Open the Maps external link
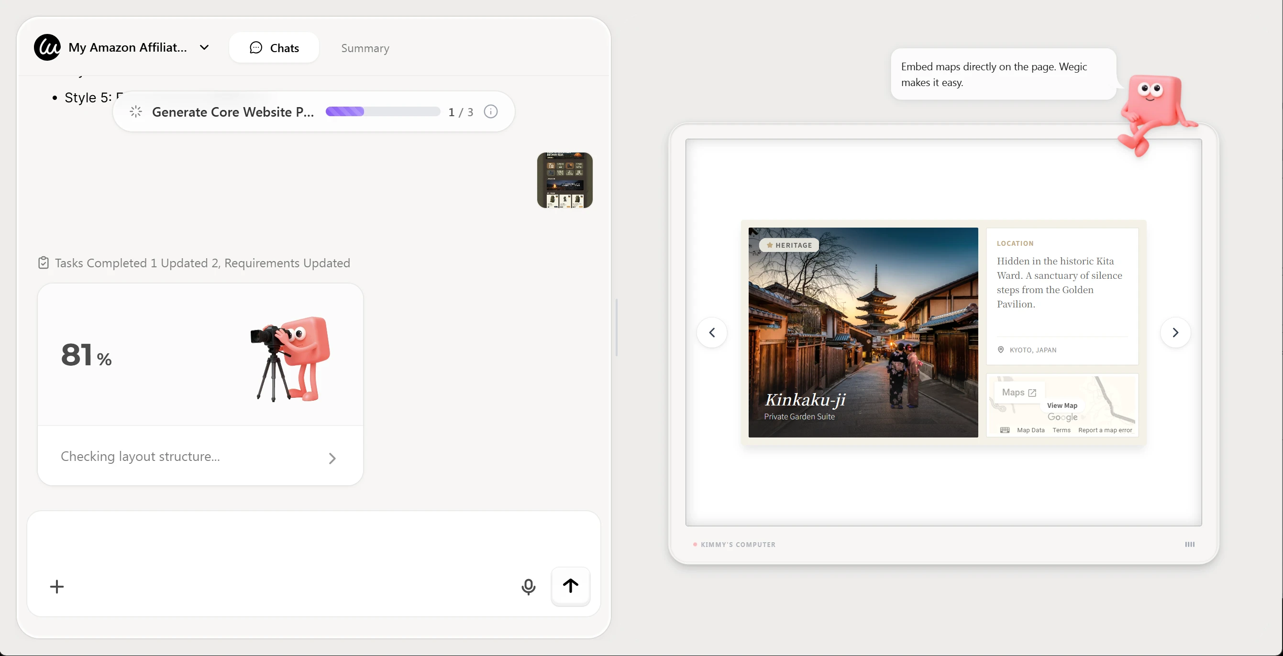Viewport: 1283px width, 656px height. (x=1019, y=392)
